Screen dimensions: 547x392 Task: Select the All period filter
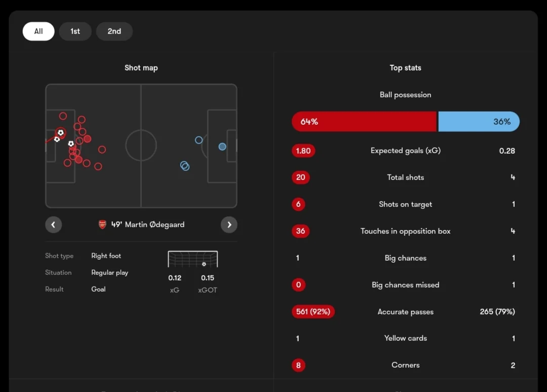[38, 31]
